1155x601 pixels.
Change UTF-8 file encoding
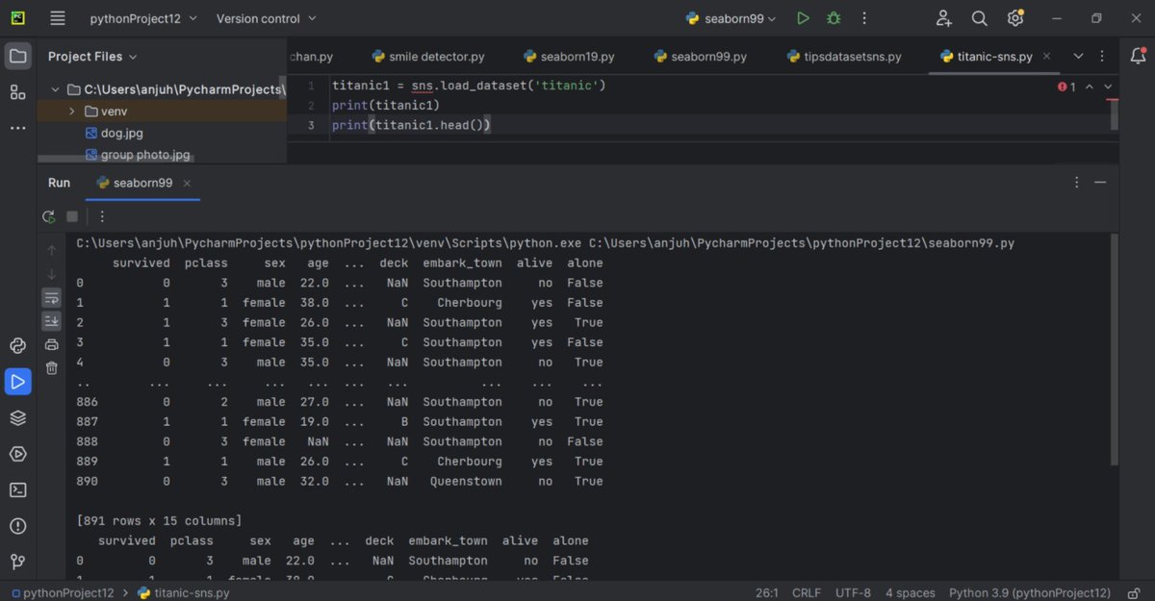[x=854, y=592]
